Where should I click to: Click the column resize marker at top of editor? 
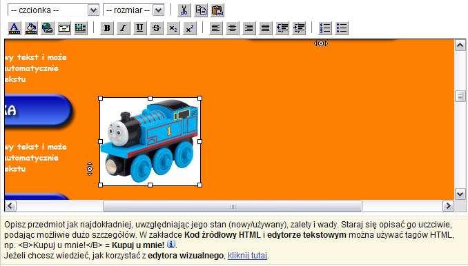[x=321, y=43]
